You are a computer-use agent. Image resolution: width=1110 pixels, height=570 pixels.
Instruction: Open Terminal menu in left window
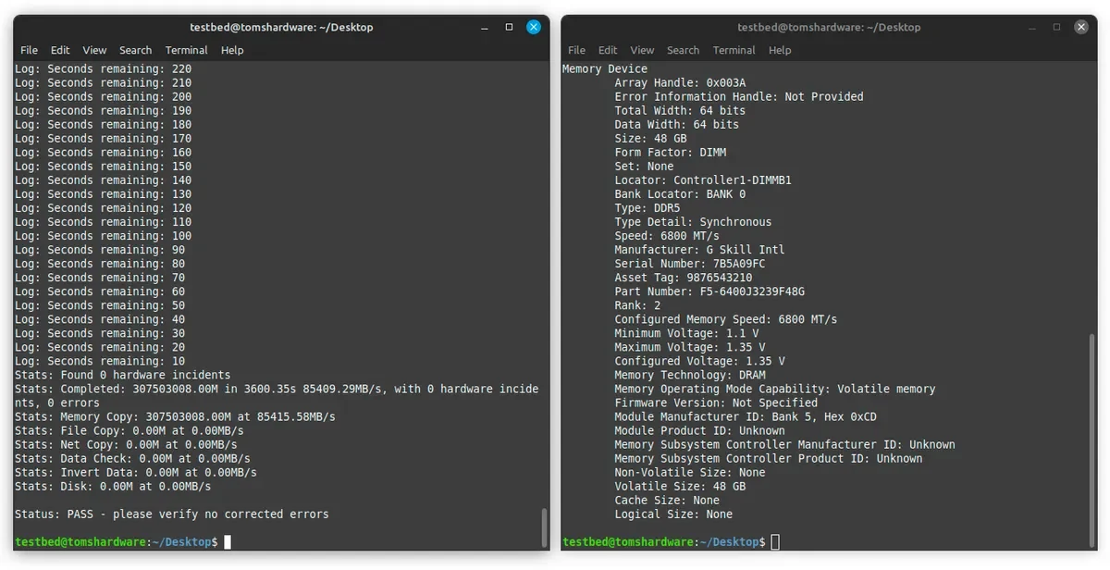186,50
